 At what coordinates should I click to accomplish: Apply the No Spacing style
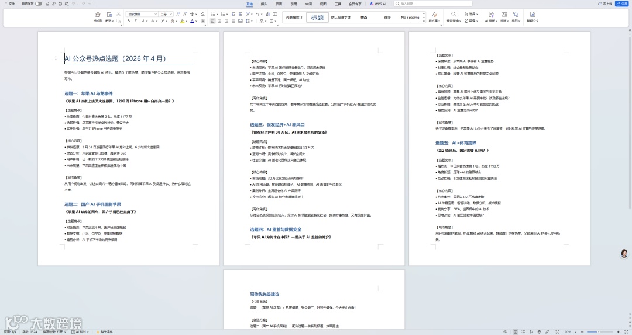click(410, 18)
